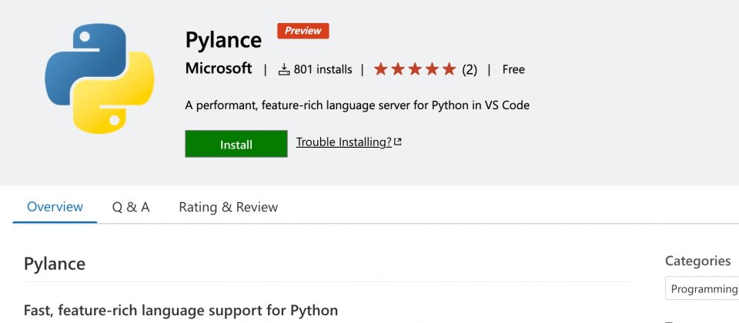Click the external link icon after Trouble Installing
The width and height of the screenshot is (739, 323).
point(398,142)
